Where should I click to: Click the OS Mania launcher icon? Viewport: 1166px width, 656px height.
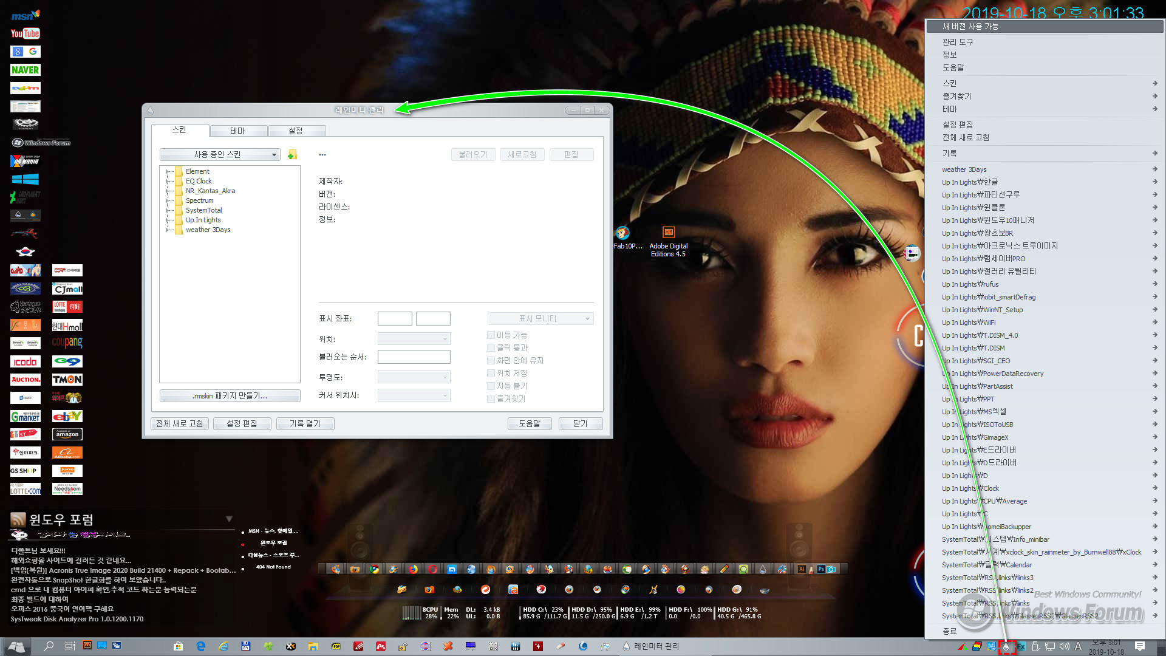coord(25,161)
